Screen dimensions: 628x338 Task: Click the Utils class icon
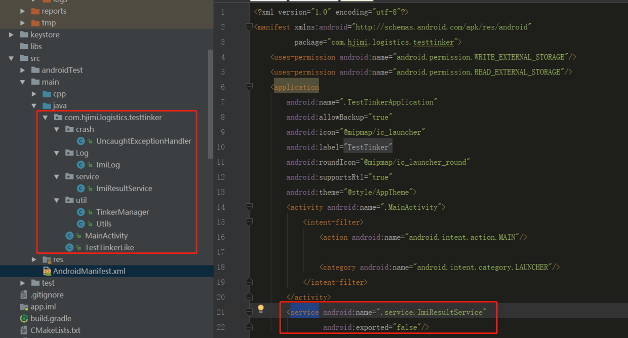[81, 223]
